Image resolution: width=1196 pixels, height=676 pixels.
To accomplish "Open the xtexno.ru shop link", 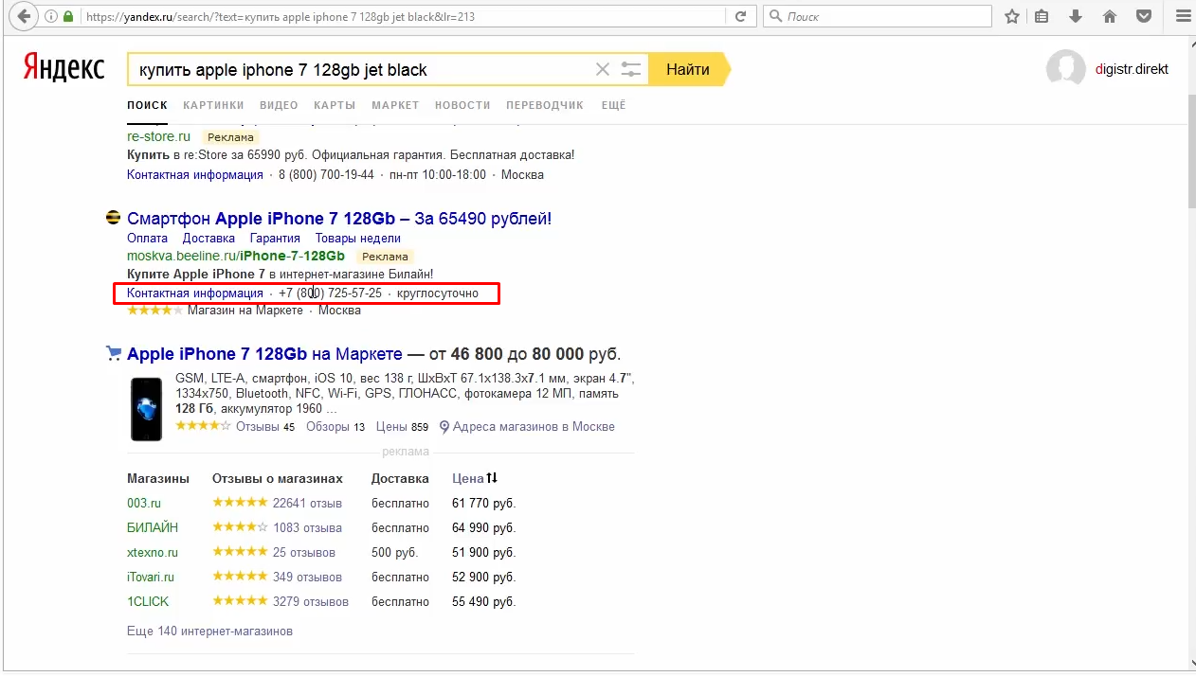I will (153, 552).
